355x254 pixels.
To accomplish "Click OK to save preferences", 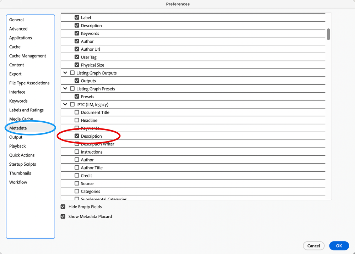I will click(x=339, y=245).
